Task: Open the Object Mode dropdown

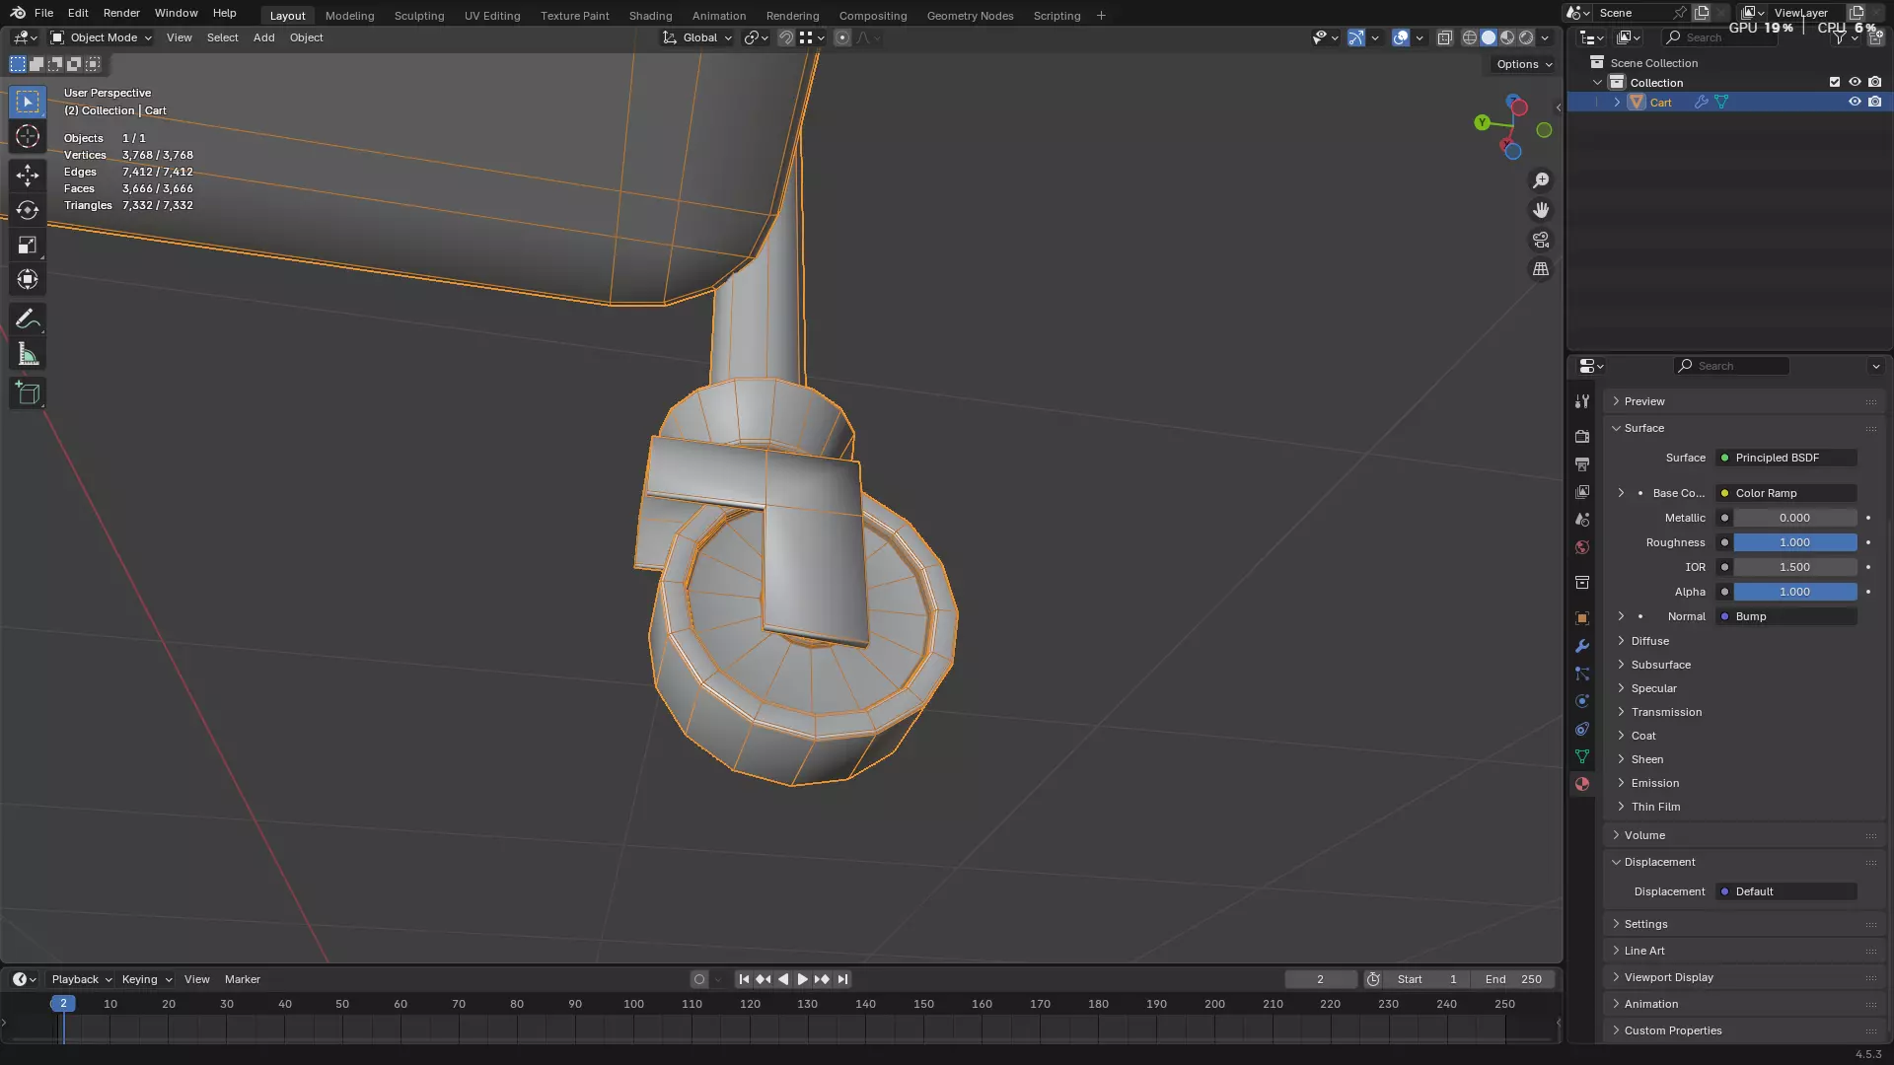Action: point(102,37)
